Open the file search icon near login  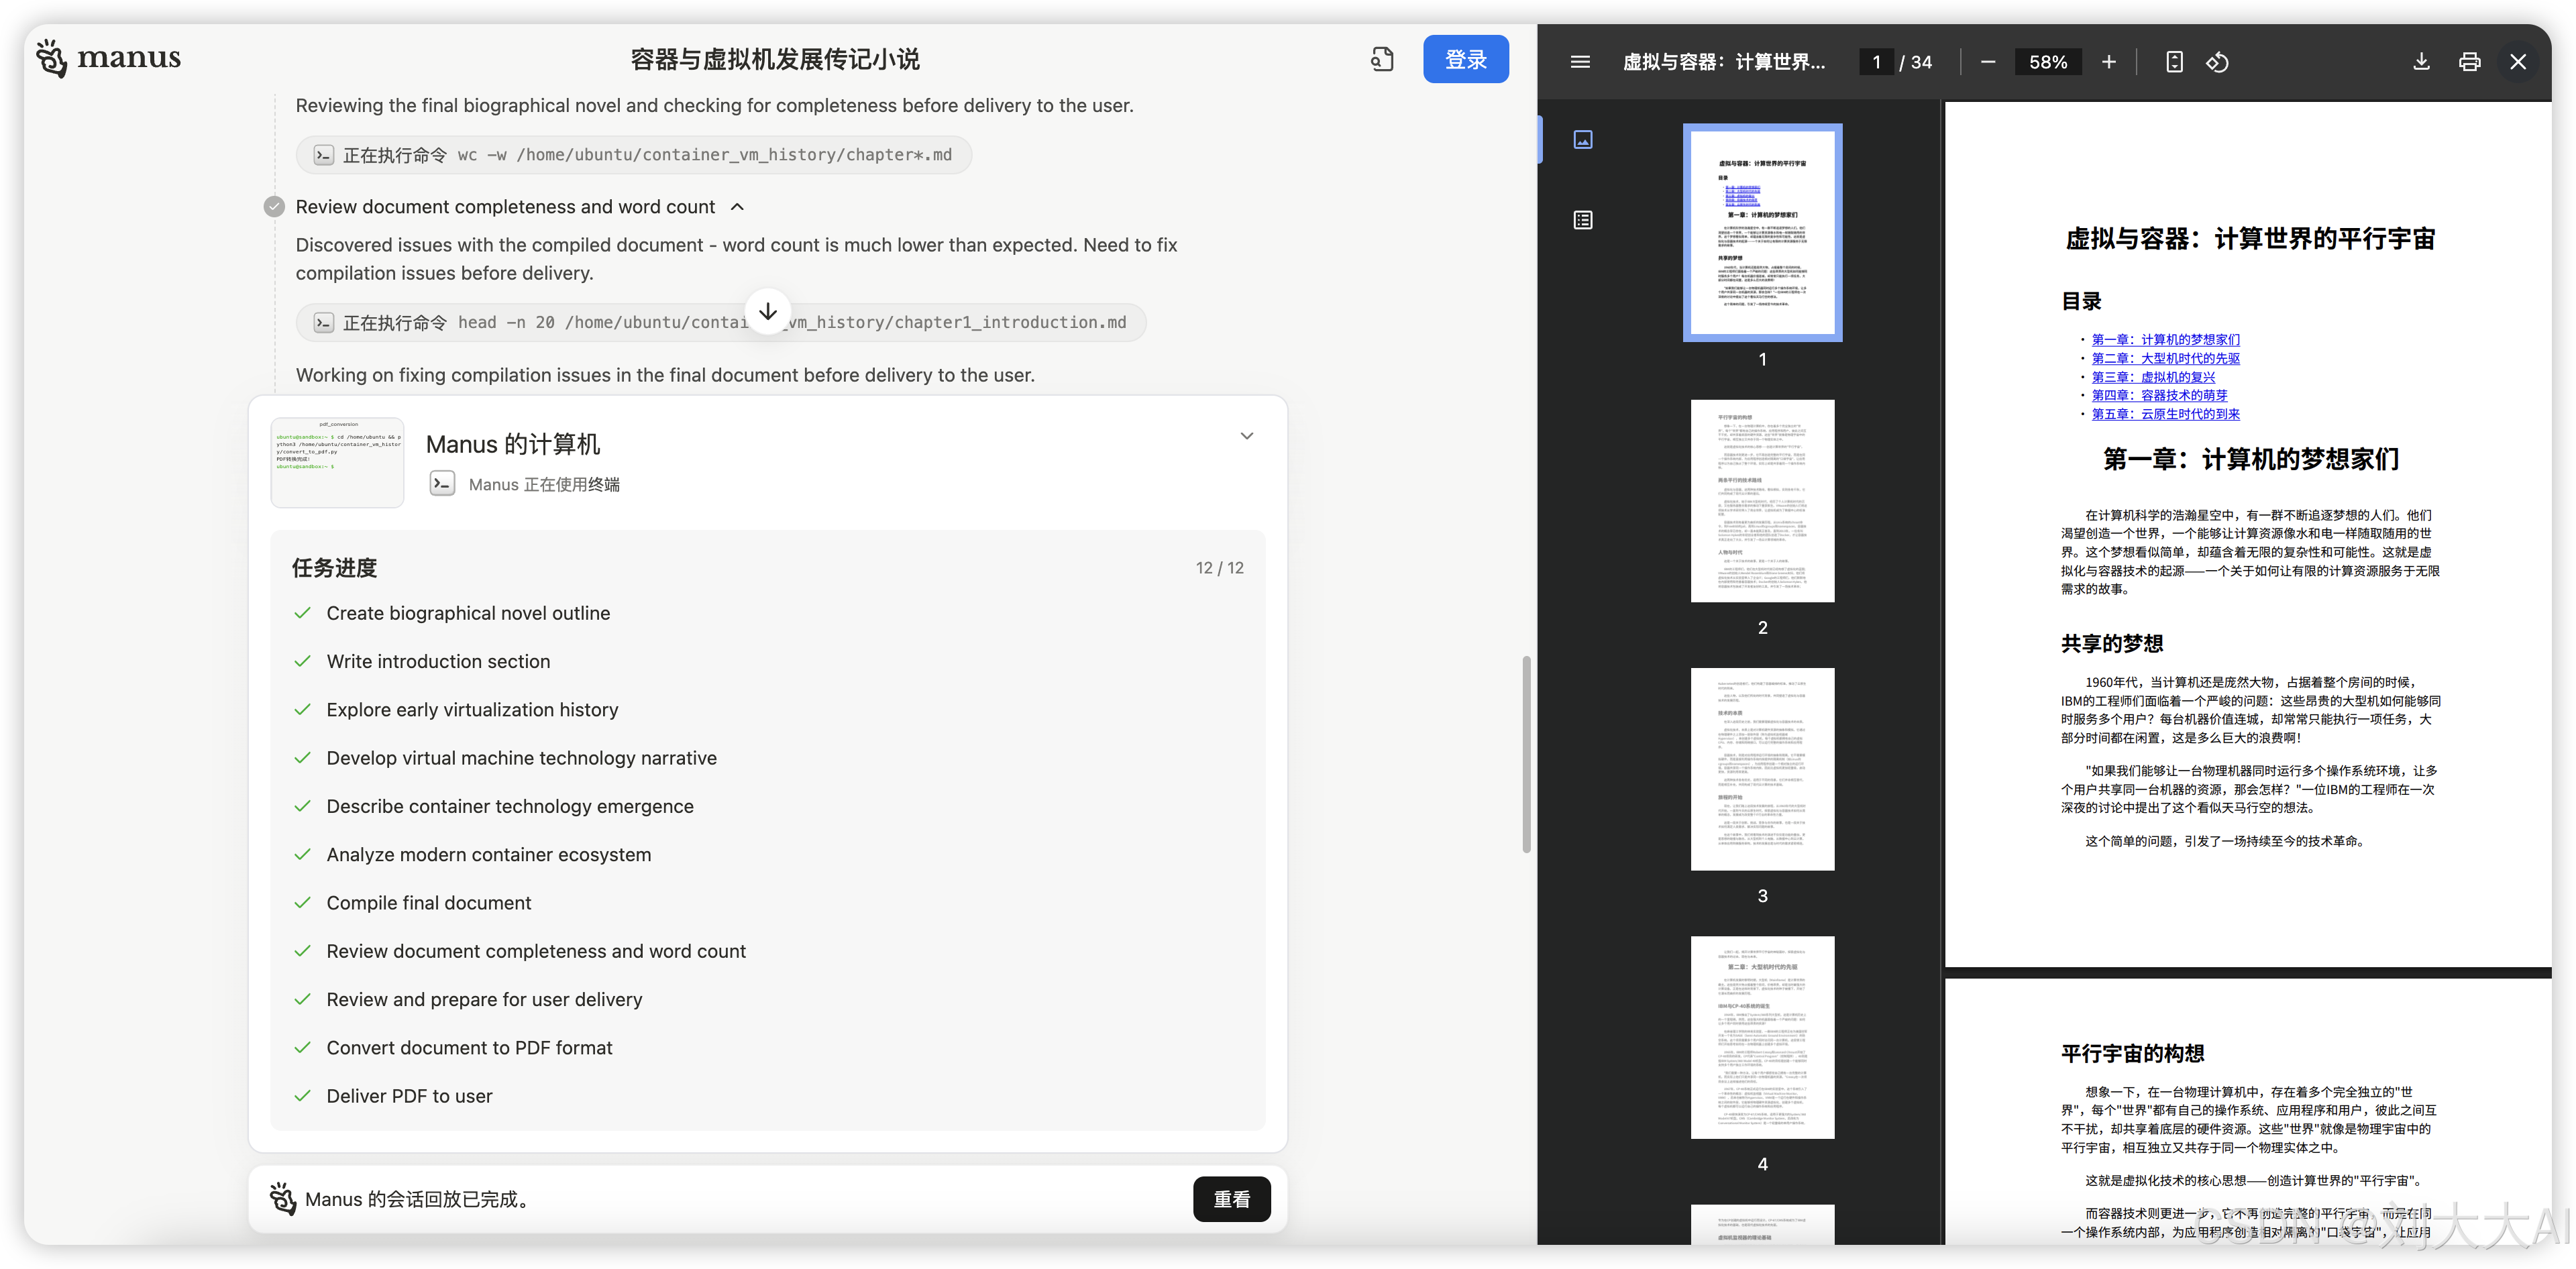(x=1382, y=60)
